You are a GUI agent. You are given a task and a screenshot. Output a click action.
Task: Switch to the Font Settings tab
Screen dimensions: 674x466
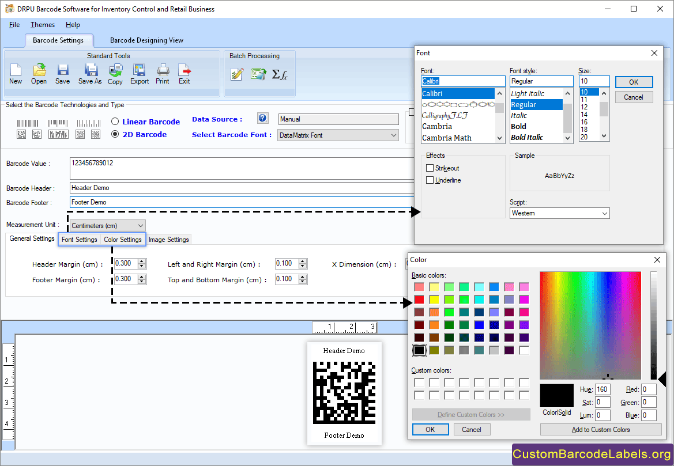pyautogui.click(x=80, y=240)
